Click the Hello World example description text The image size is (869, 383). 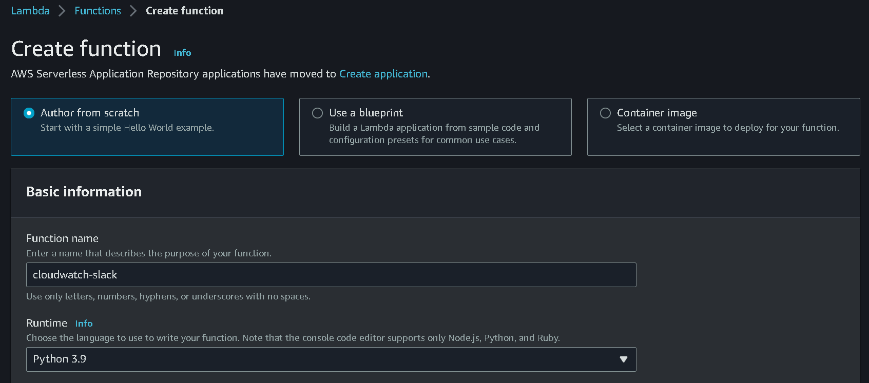pyautogui.click(x=127, y=128)
